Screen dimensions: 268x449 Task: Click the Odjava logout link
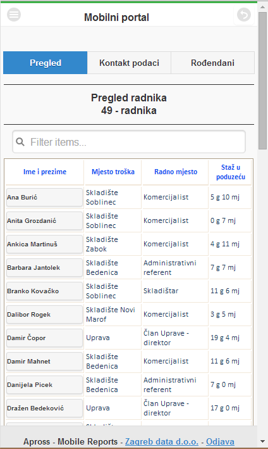point(221,441)
